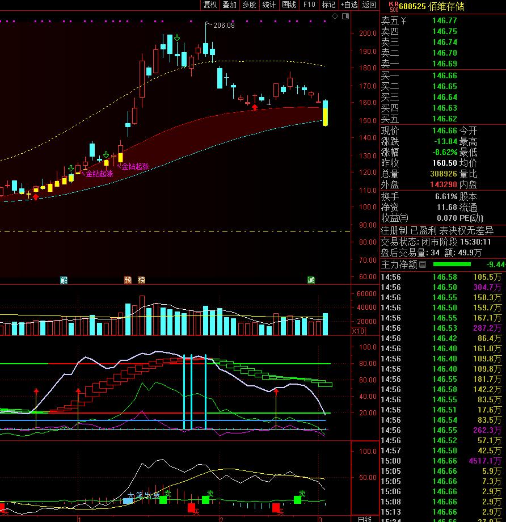Screen dimensions: 506x522
Task: Click the first red arrow in KDJ panel
Action: [36, 390]
